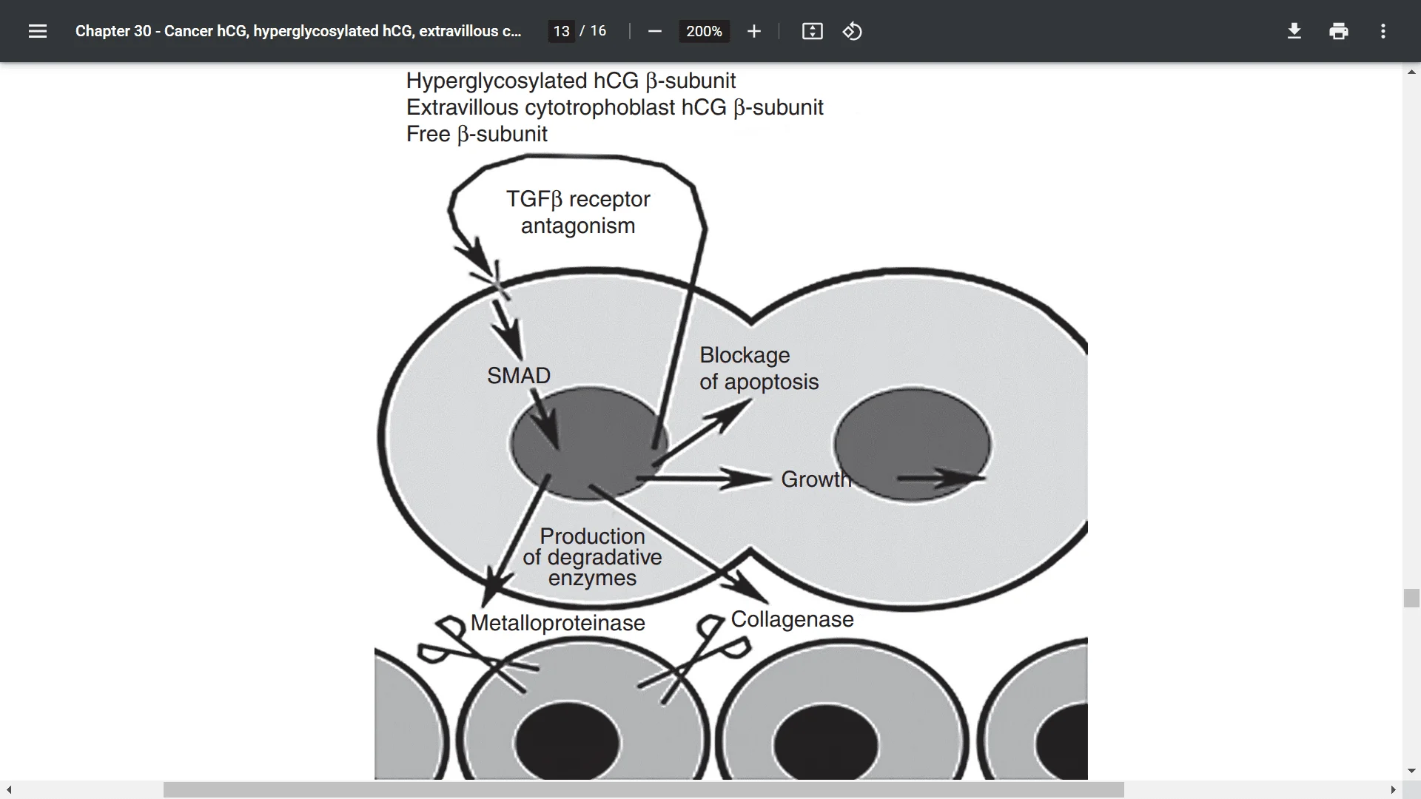
Task: Edit the 200% zoom level field
Action: click(705, 31)
